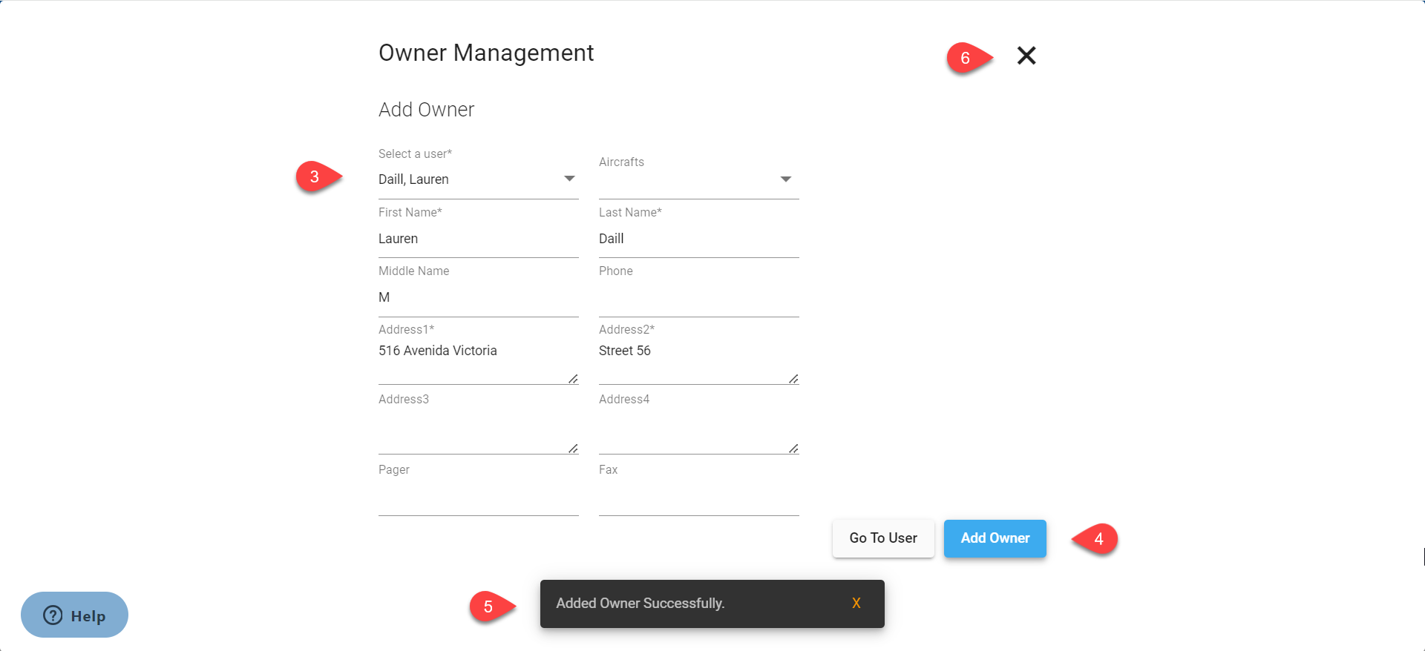Focus the Pager input field

[477, 498]
